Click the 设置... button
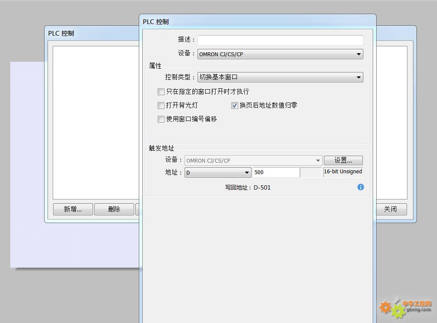This screenshot has width=437, height=323. [343, 160]
